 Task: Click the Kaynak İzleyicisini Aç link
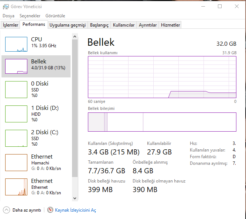tap(75, 210)
